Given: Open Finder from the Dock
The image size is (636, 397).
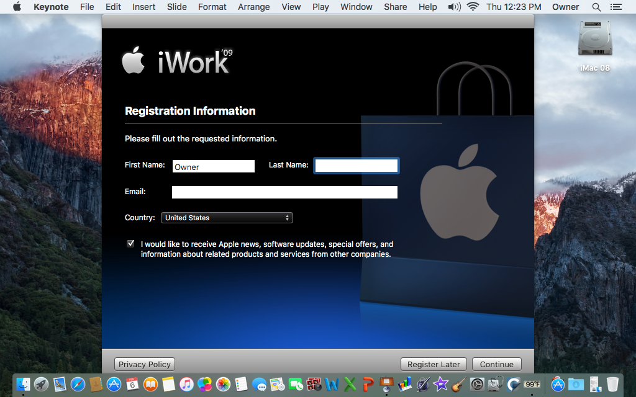Looking at the screenshot, I should (x=23, y=384).
